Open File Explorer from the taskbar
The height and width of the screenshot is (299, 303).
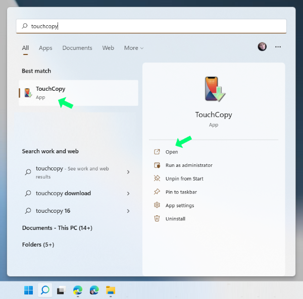pyautogui.click(x=111, y=290)
